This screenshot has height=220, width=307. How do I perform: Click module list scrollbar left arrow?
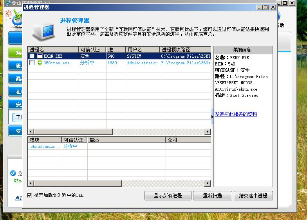point(31,184)
